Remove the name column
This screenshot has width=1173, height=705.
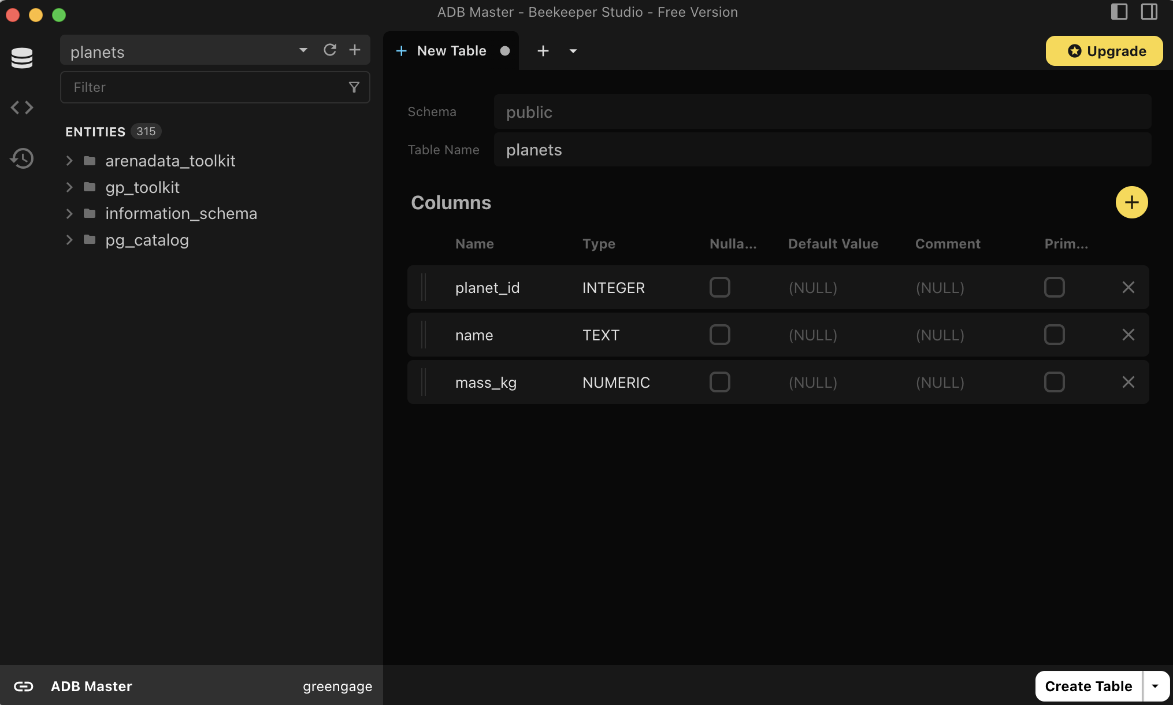click(1128, 335)
